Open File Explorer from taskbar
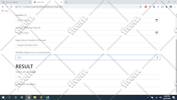 click(x=35, y=97)
